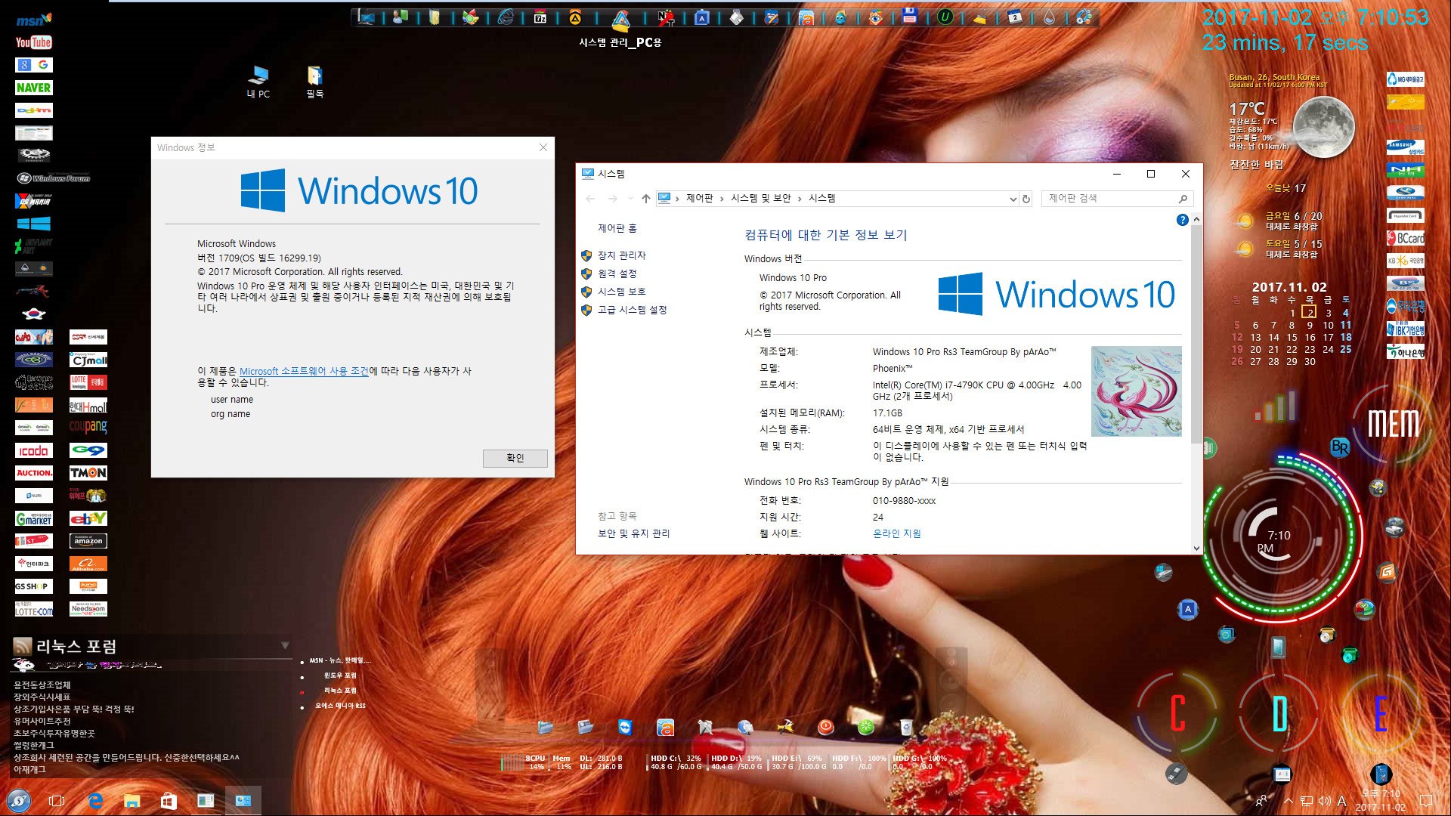This screenshot has width=1451, height=816.
Task: Click the refresh button beside address bar
Action: [1026, 199]
